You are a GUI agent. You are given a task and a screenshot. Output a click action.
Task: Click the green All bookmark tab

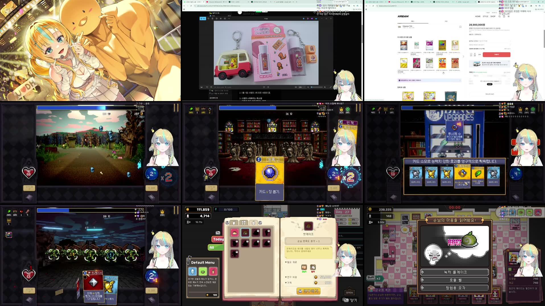tap(215, 247)
